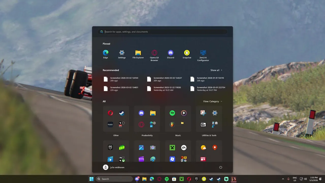
Task: Click Snapchat icon on the taskbar
Action: coord(204,179)
